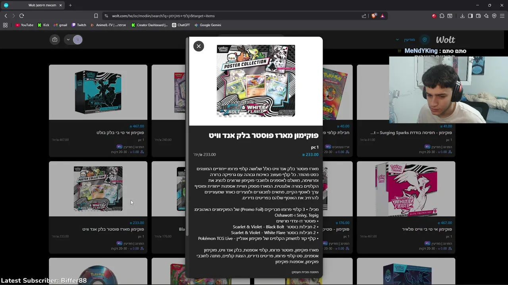Open the Extensions puzzle icon
This screenshot has width=508, height=285.
(442, 16)
